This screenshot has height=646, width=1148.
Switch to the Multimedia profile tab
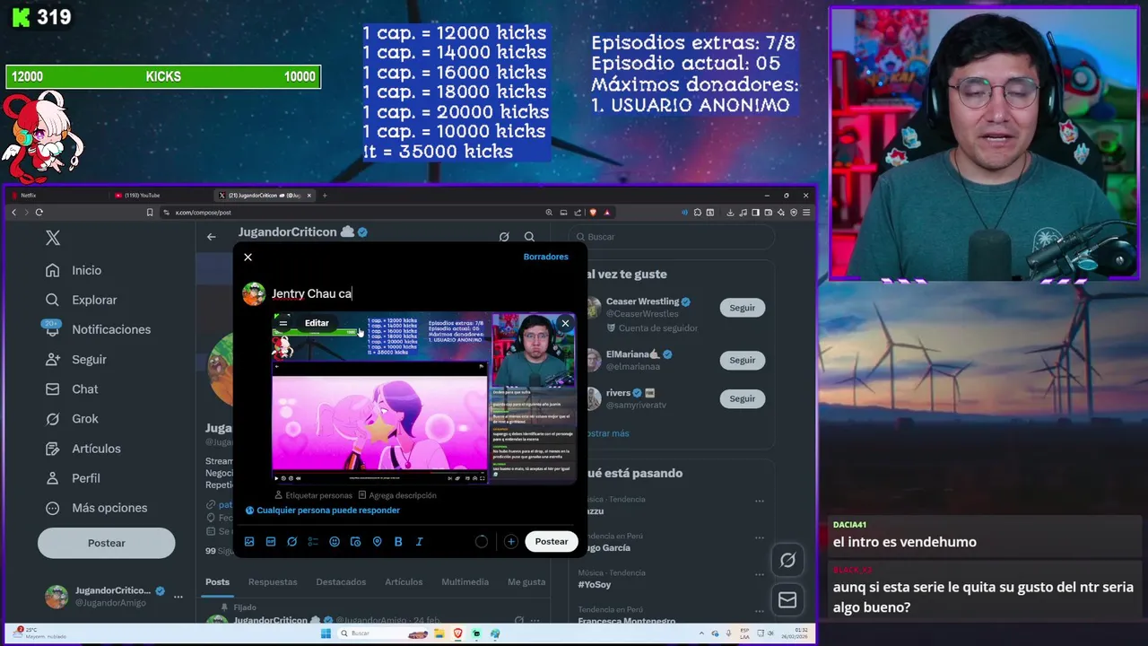tap(465, 582)
